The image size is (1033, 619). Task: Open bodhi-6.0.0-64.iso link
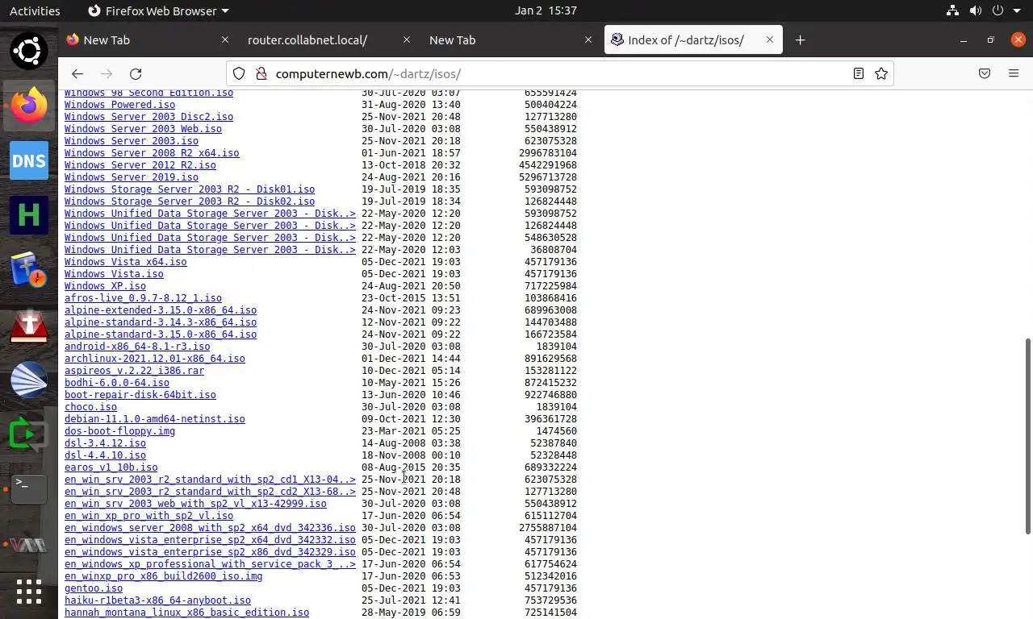click(117, 383)
